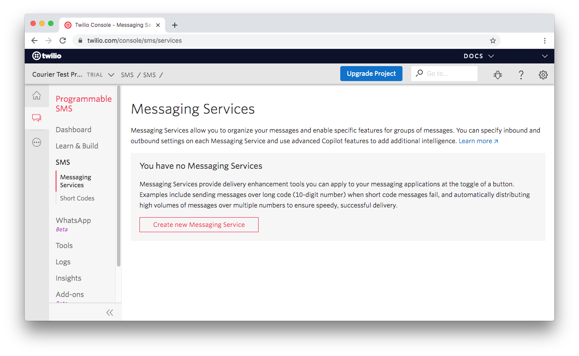
Task: Reload the page
Action: pyautogui.click(x=63, y=41)
